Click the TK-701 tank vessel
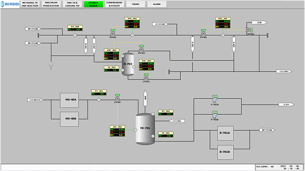This screenshot has width=305, height=171. (x=145, y=129)
